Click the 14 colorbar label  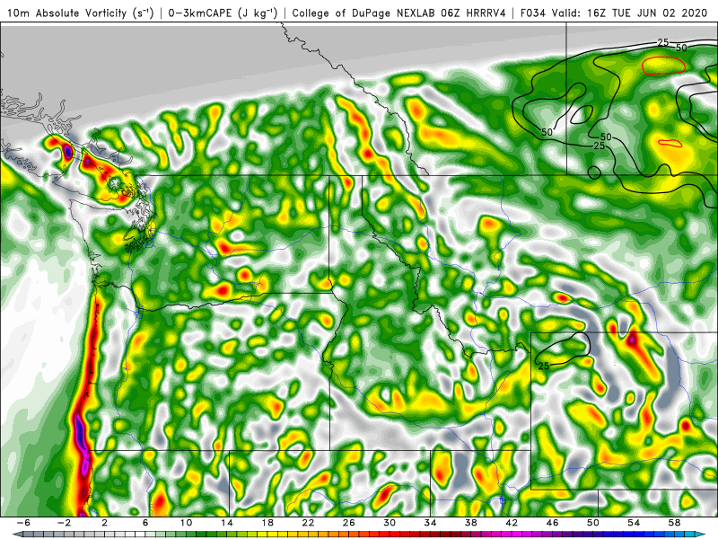coord(227,523)
